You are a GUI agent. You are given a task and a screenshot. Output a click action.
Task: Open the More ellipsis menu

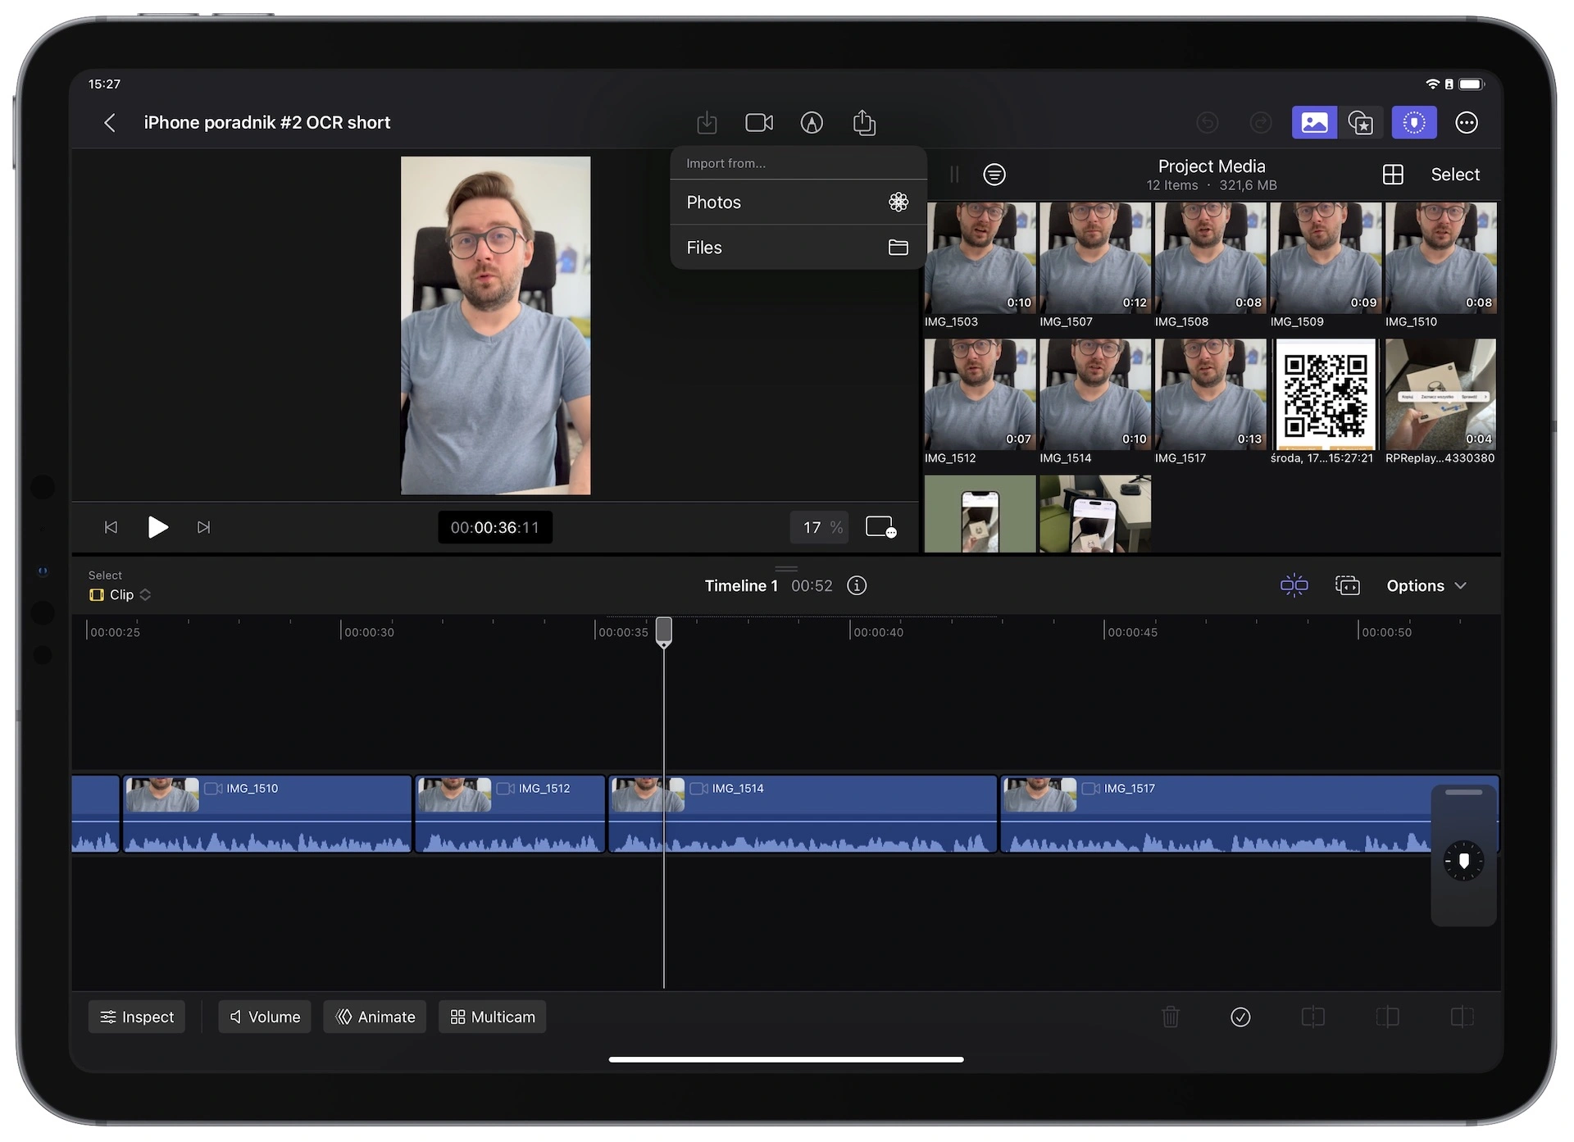1467,123
